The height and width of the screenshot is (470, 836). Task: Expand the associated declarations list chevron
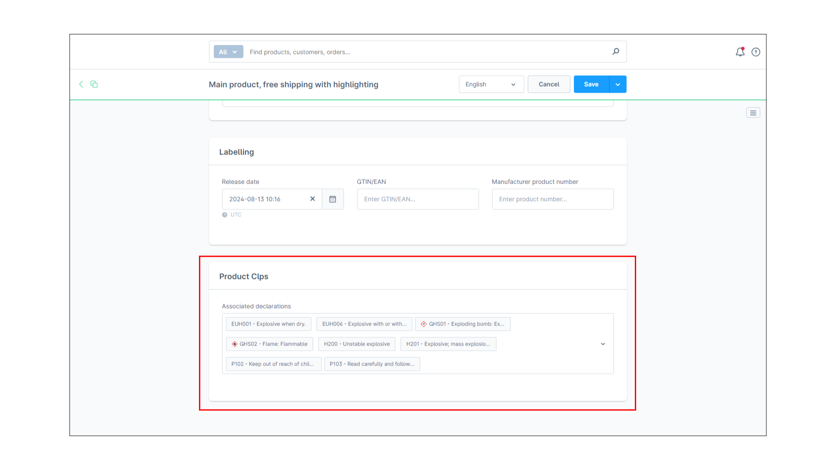(x=603, y=344)
